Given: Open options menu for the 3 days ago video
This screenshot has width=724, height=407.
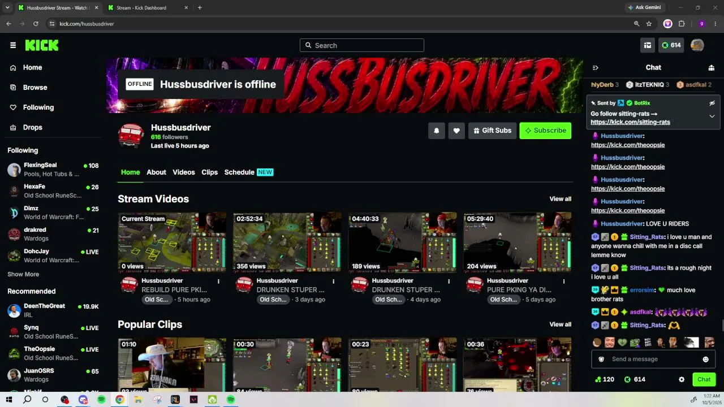Looking at the screenshot, I should [x=333, y=281].
